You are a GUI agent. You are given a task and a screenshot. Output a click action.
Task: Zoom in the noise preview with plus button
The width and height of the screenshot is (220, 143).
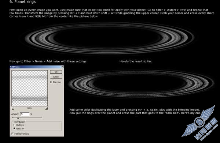(46, 108)
